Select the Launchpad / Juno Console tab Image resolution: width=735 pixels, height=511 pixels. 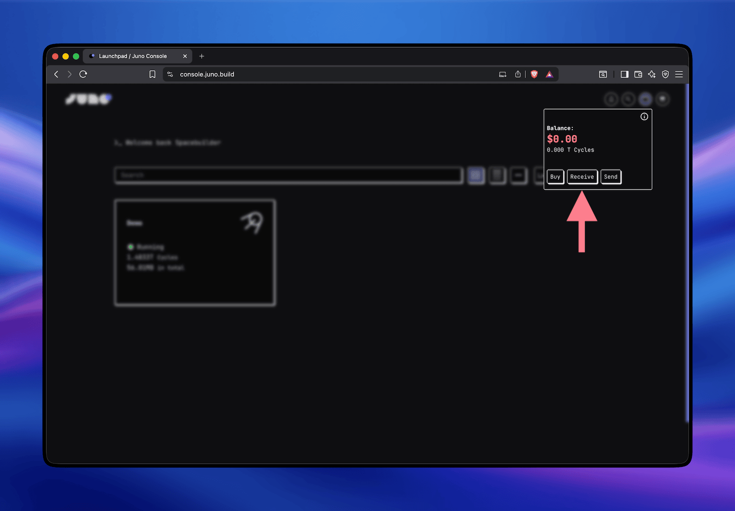133,56
